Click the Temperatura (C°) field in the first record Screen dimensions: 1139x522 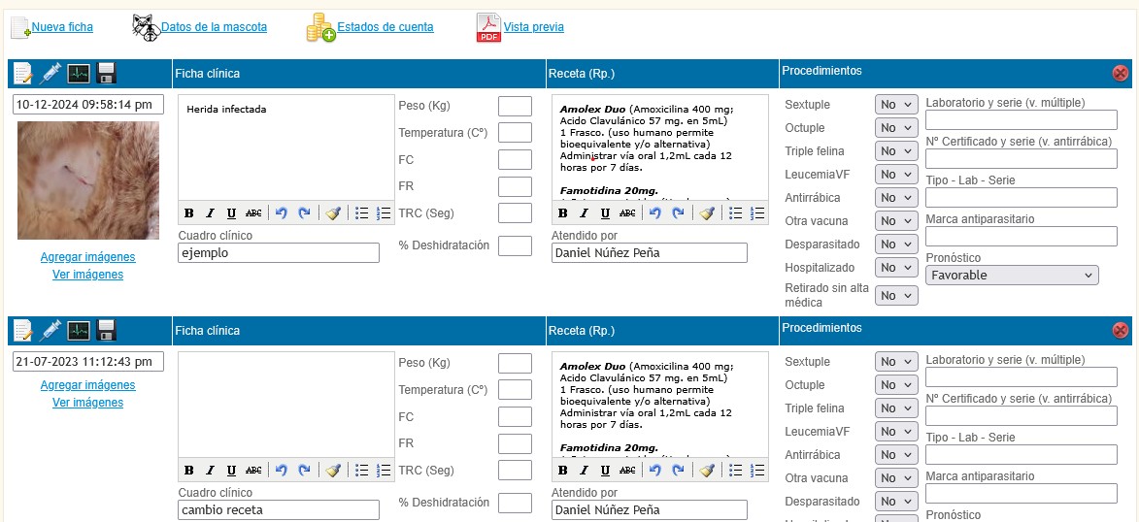pos(515,133)
